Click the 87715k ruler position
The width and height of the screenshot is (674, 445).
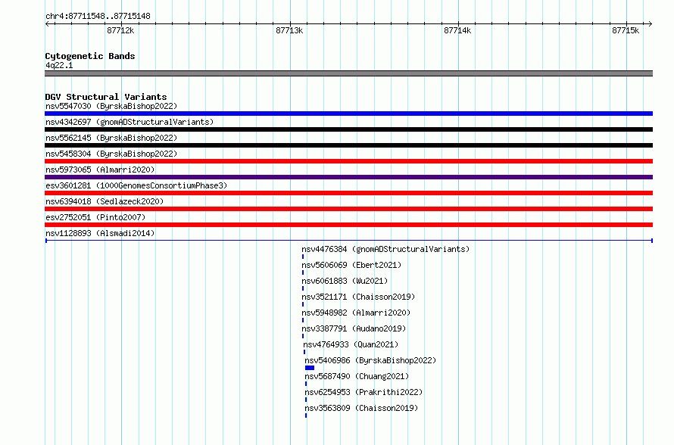(x=626, y=30)
